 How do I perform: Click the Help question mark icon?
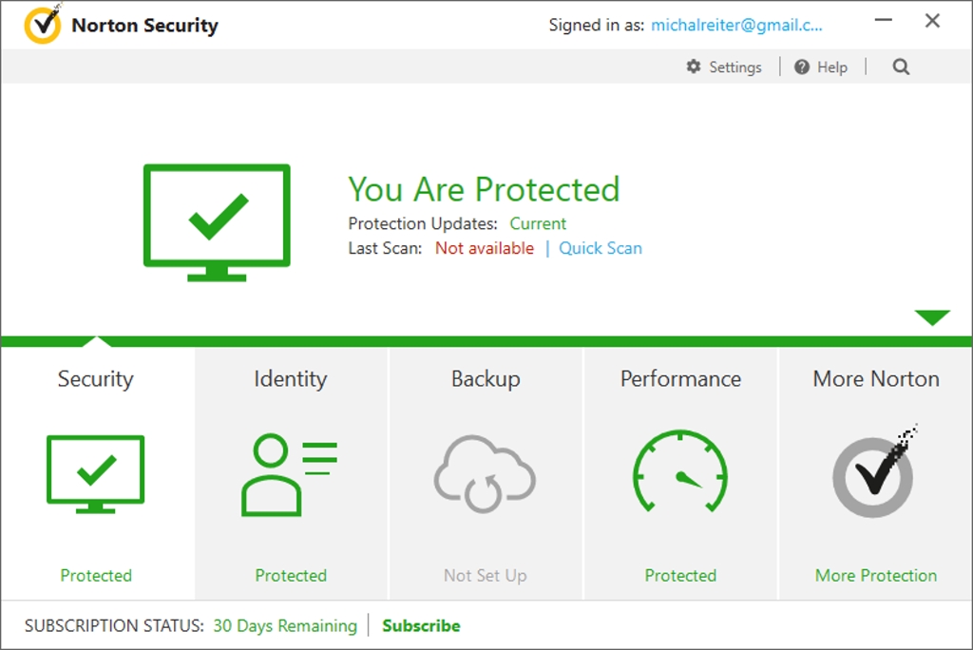tap(802, 67)
